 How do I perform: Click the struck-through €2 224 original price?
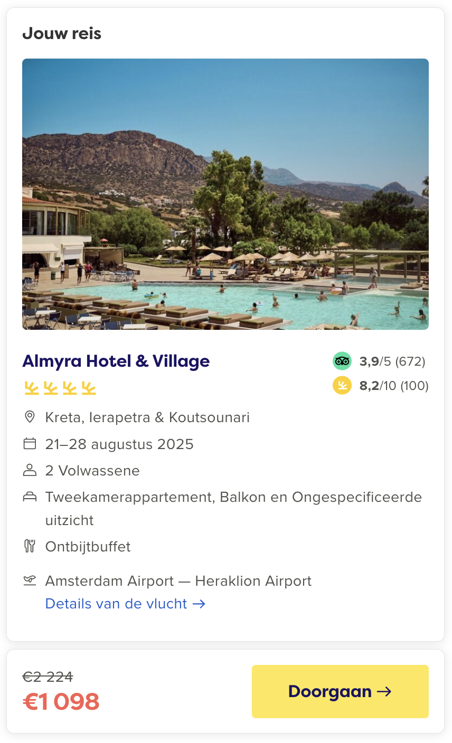(48, 677)
